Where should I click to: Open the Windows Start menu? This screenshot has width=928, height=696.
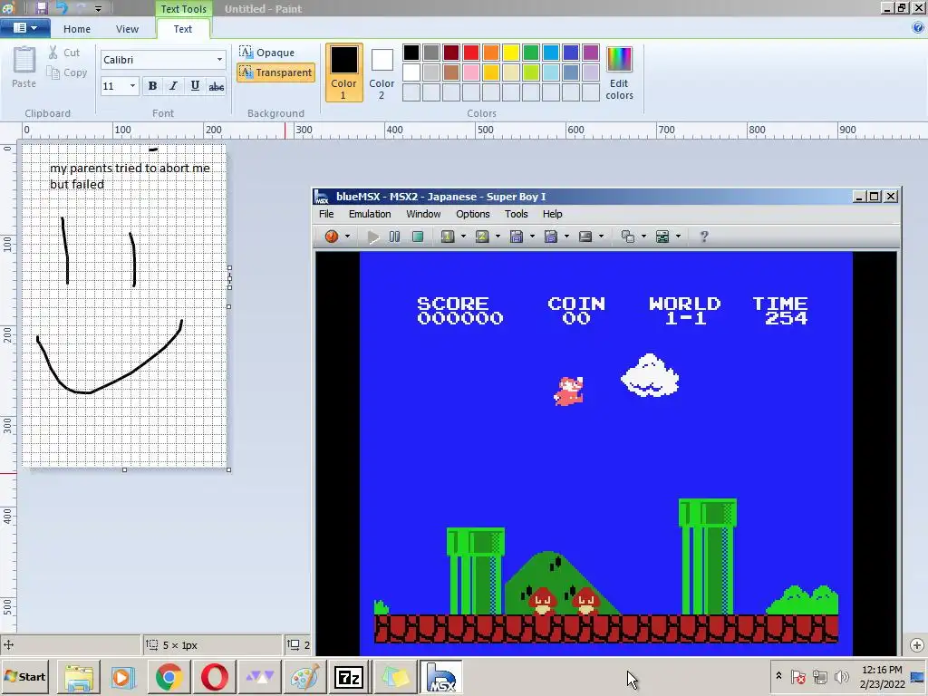24,676
